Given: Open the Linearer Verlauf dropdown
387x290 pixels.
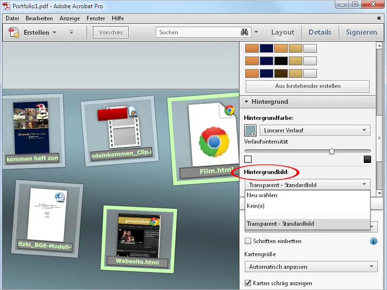Looking at the screenshot, I should [x=315, y=130].
